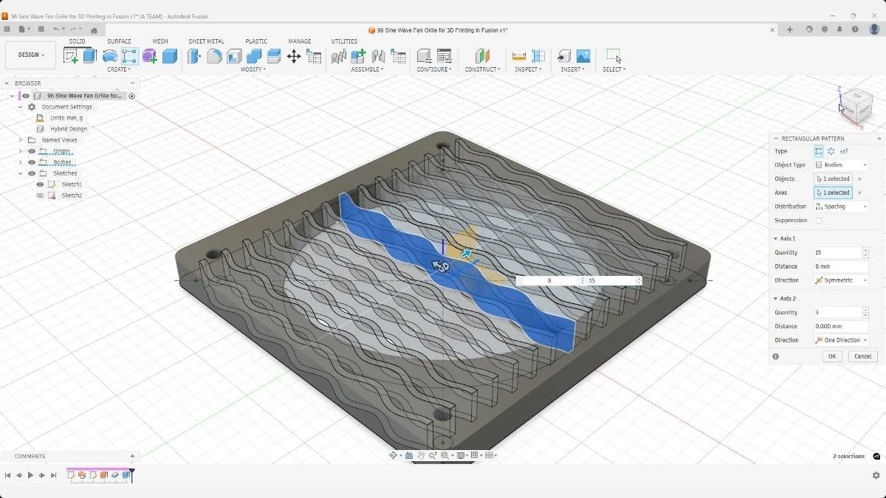Image resolution: width=886 pixels, height=498 pixels.
Task: Collapse the Axis 1 section
Action: [x=776, y=239]
